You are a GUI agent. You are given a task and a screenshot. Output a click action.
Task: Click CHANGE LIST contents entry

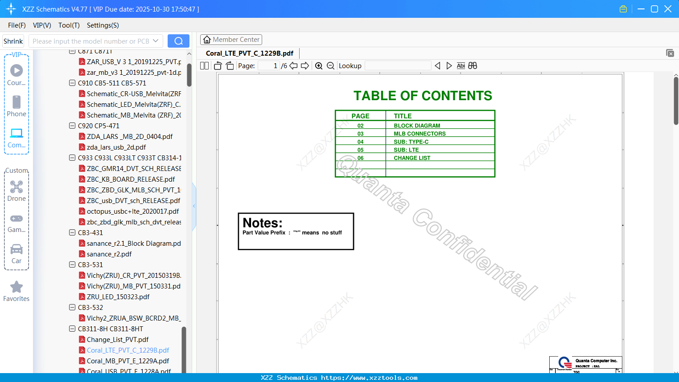point(412,158)
